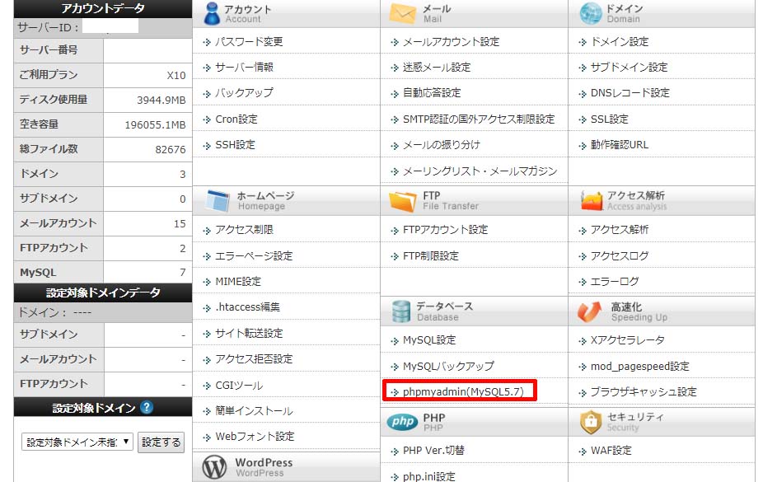The image size is (763, 482).
Task: Open the パスワード変更 link
Action: 248,41
